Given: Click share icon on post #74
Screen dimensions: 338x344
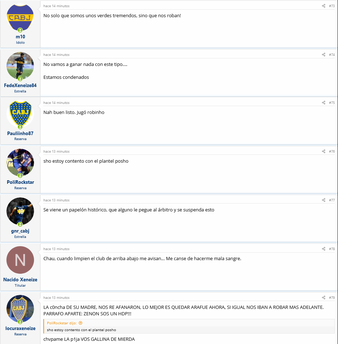Looking at the screenshot, I should click(323, 54).
